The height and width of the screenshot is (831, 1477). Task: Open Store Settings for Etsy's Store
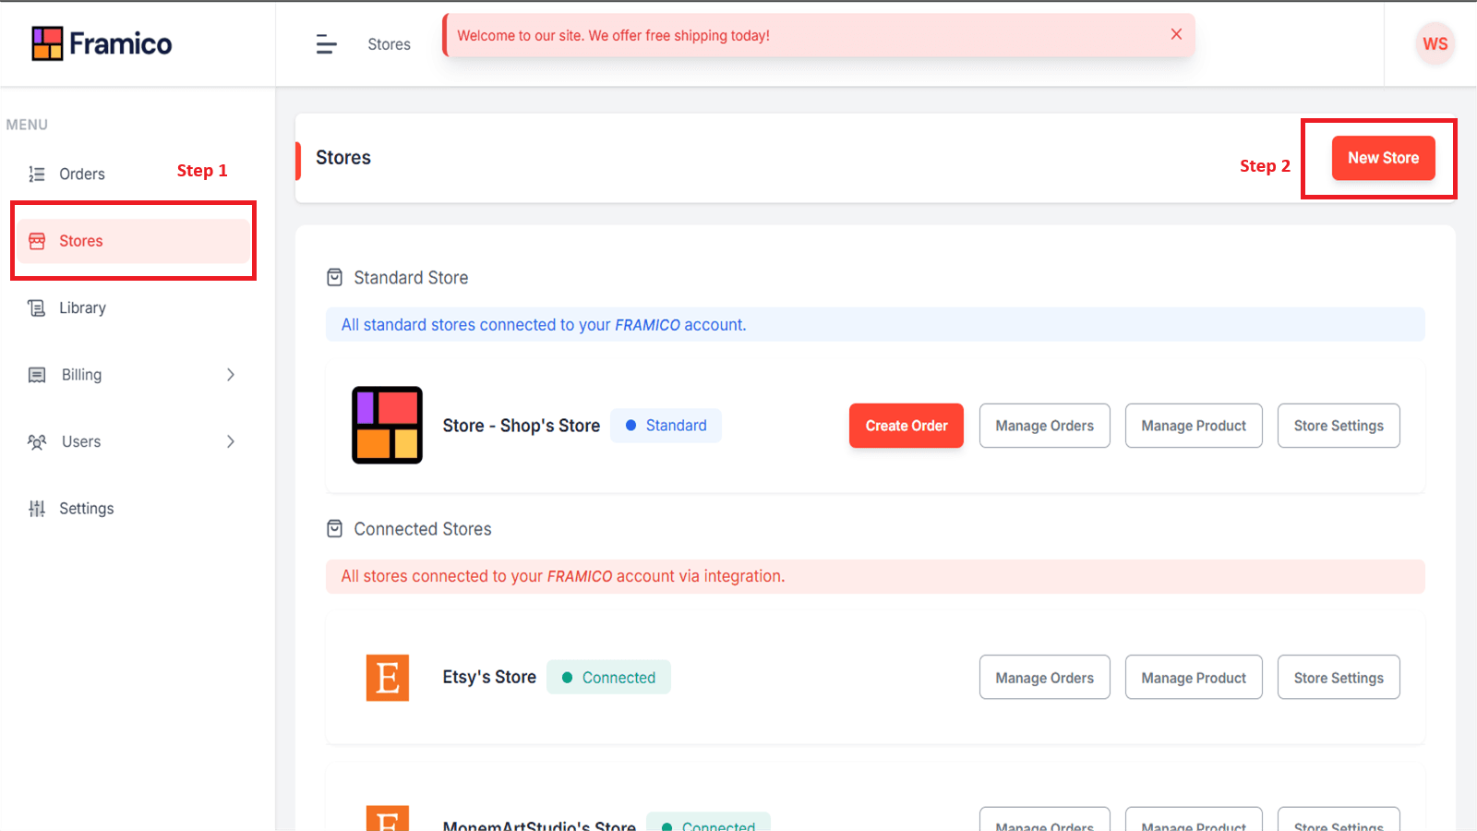click(1339, 678)
